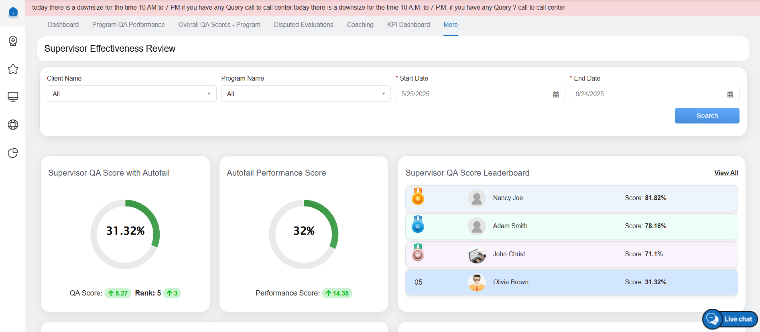Screen dimensions: 760x332
Task: Open the pie chart icon in sidebar
Action: (x=13, y=153)
